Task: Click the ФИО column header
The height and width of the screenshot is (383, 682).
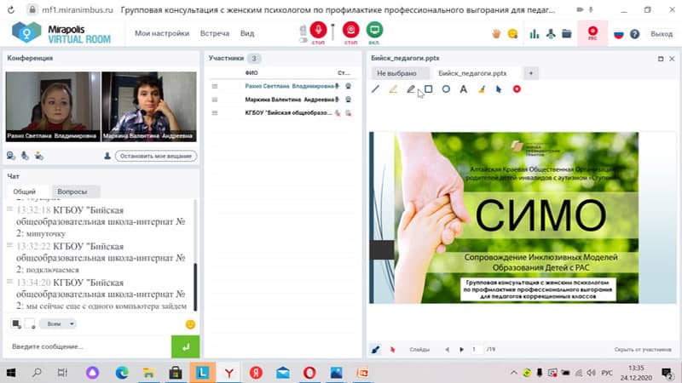Action: pos(251,73)
